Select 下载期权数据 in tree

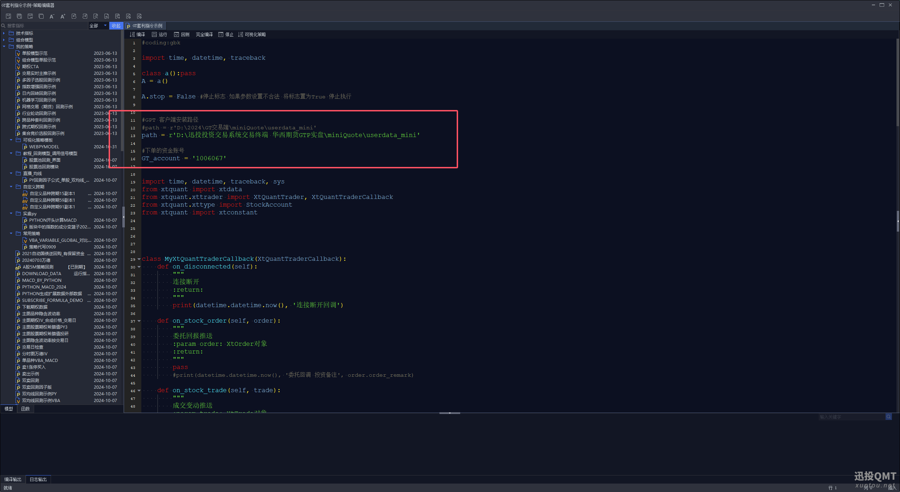[34, 307]
